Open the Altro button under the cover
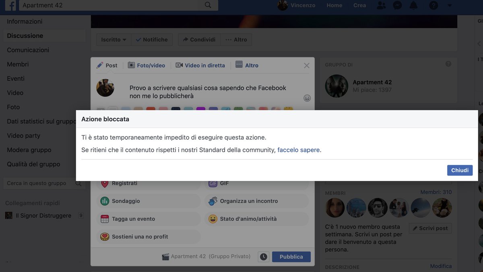The width and height of the screenshot is (483, 272). (236, 40)
